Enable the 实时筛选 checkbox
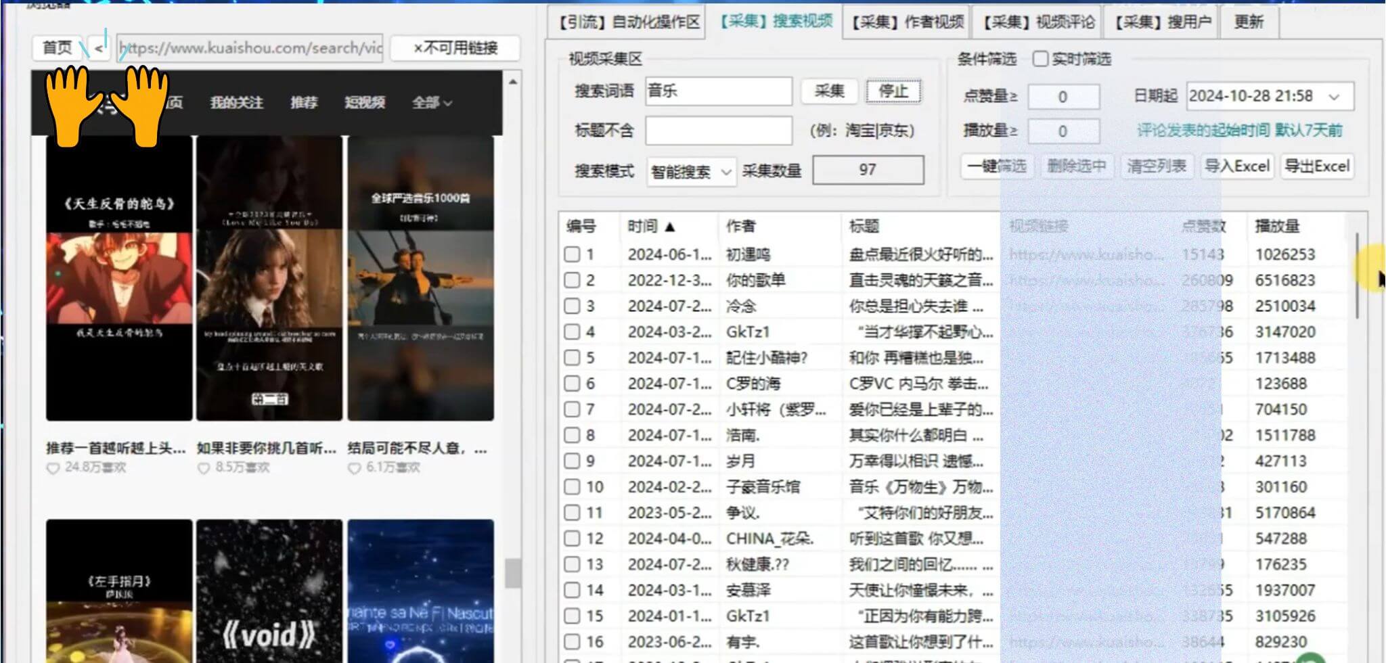The image size is (1386, 663). (1040, 60)
